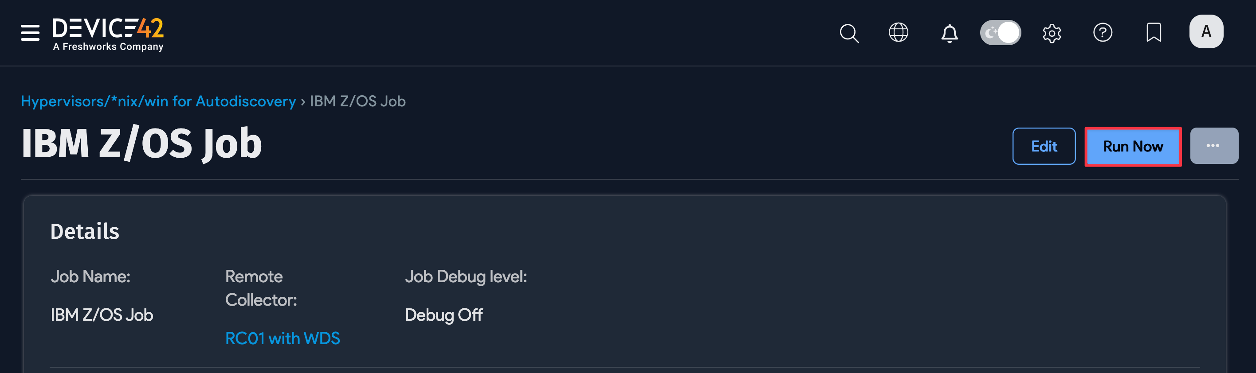
Task: Click the Debug Off value text
Action: coord(444,315)
